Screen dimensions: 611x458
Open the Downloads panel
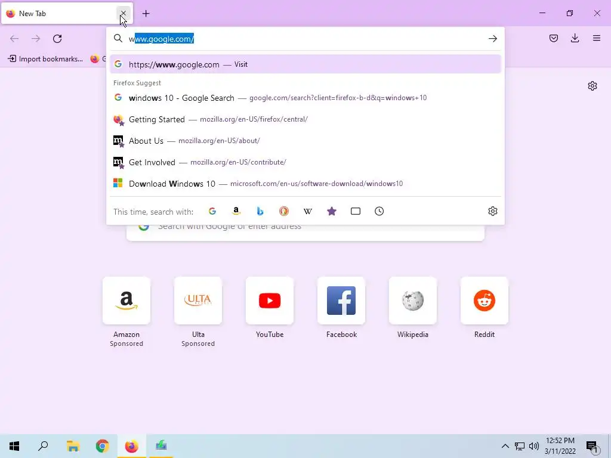click(575, 38)
